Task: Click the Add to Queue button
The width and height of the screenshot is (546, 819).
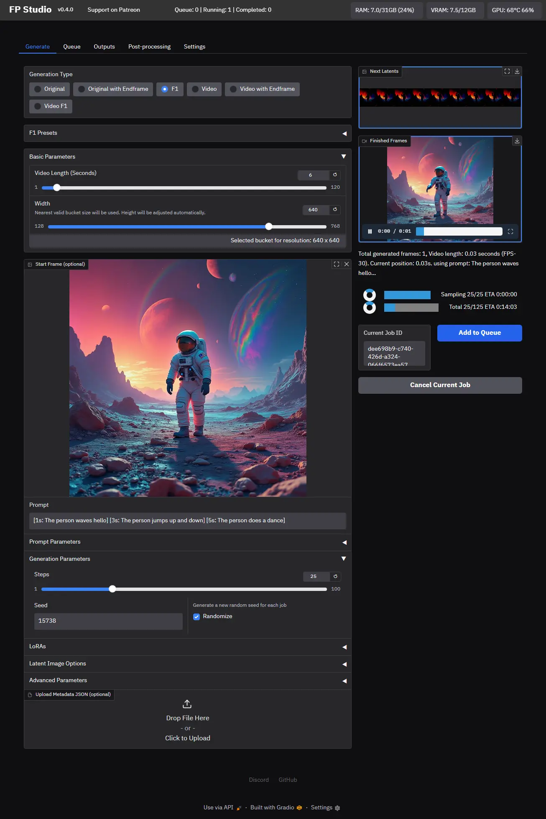Action: pyautogui.click(x=480, y=333)
